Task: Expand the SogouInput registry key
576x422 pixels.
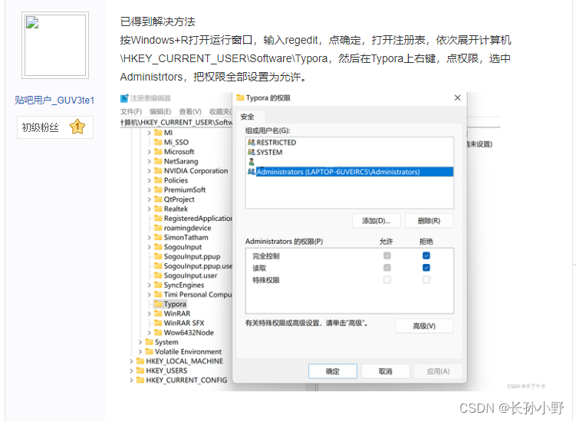Action: point(149,247)
